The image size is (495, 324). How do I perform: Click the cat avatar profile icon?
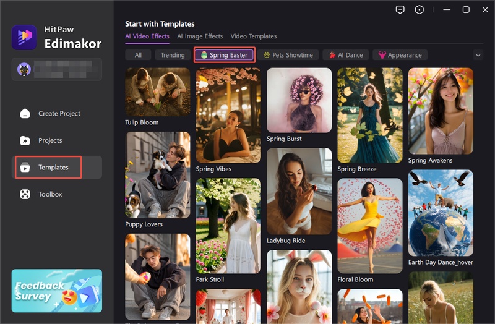[x=24, y=69]
